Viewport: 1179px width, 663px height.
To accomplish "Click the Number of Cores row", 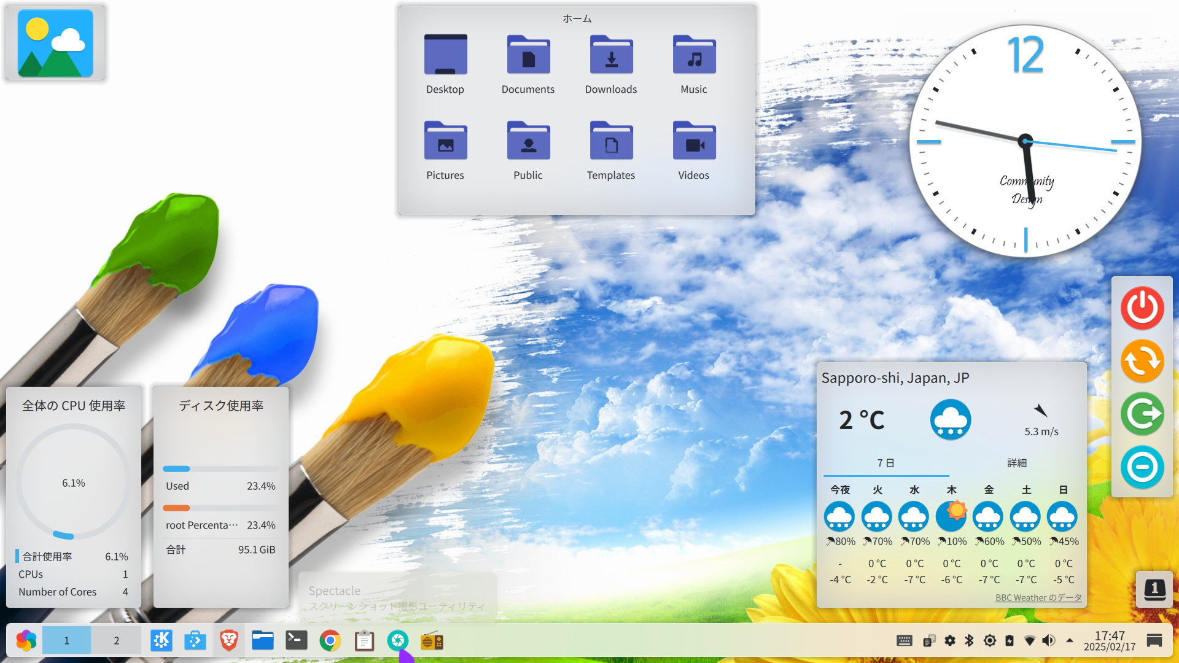I will click(72, 592).
